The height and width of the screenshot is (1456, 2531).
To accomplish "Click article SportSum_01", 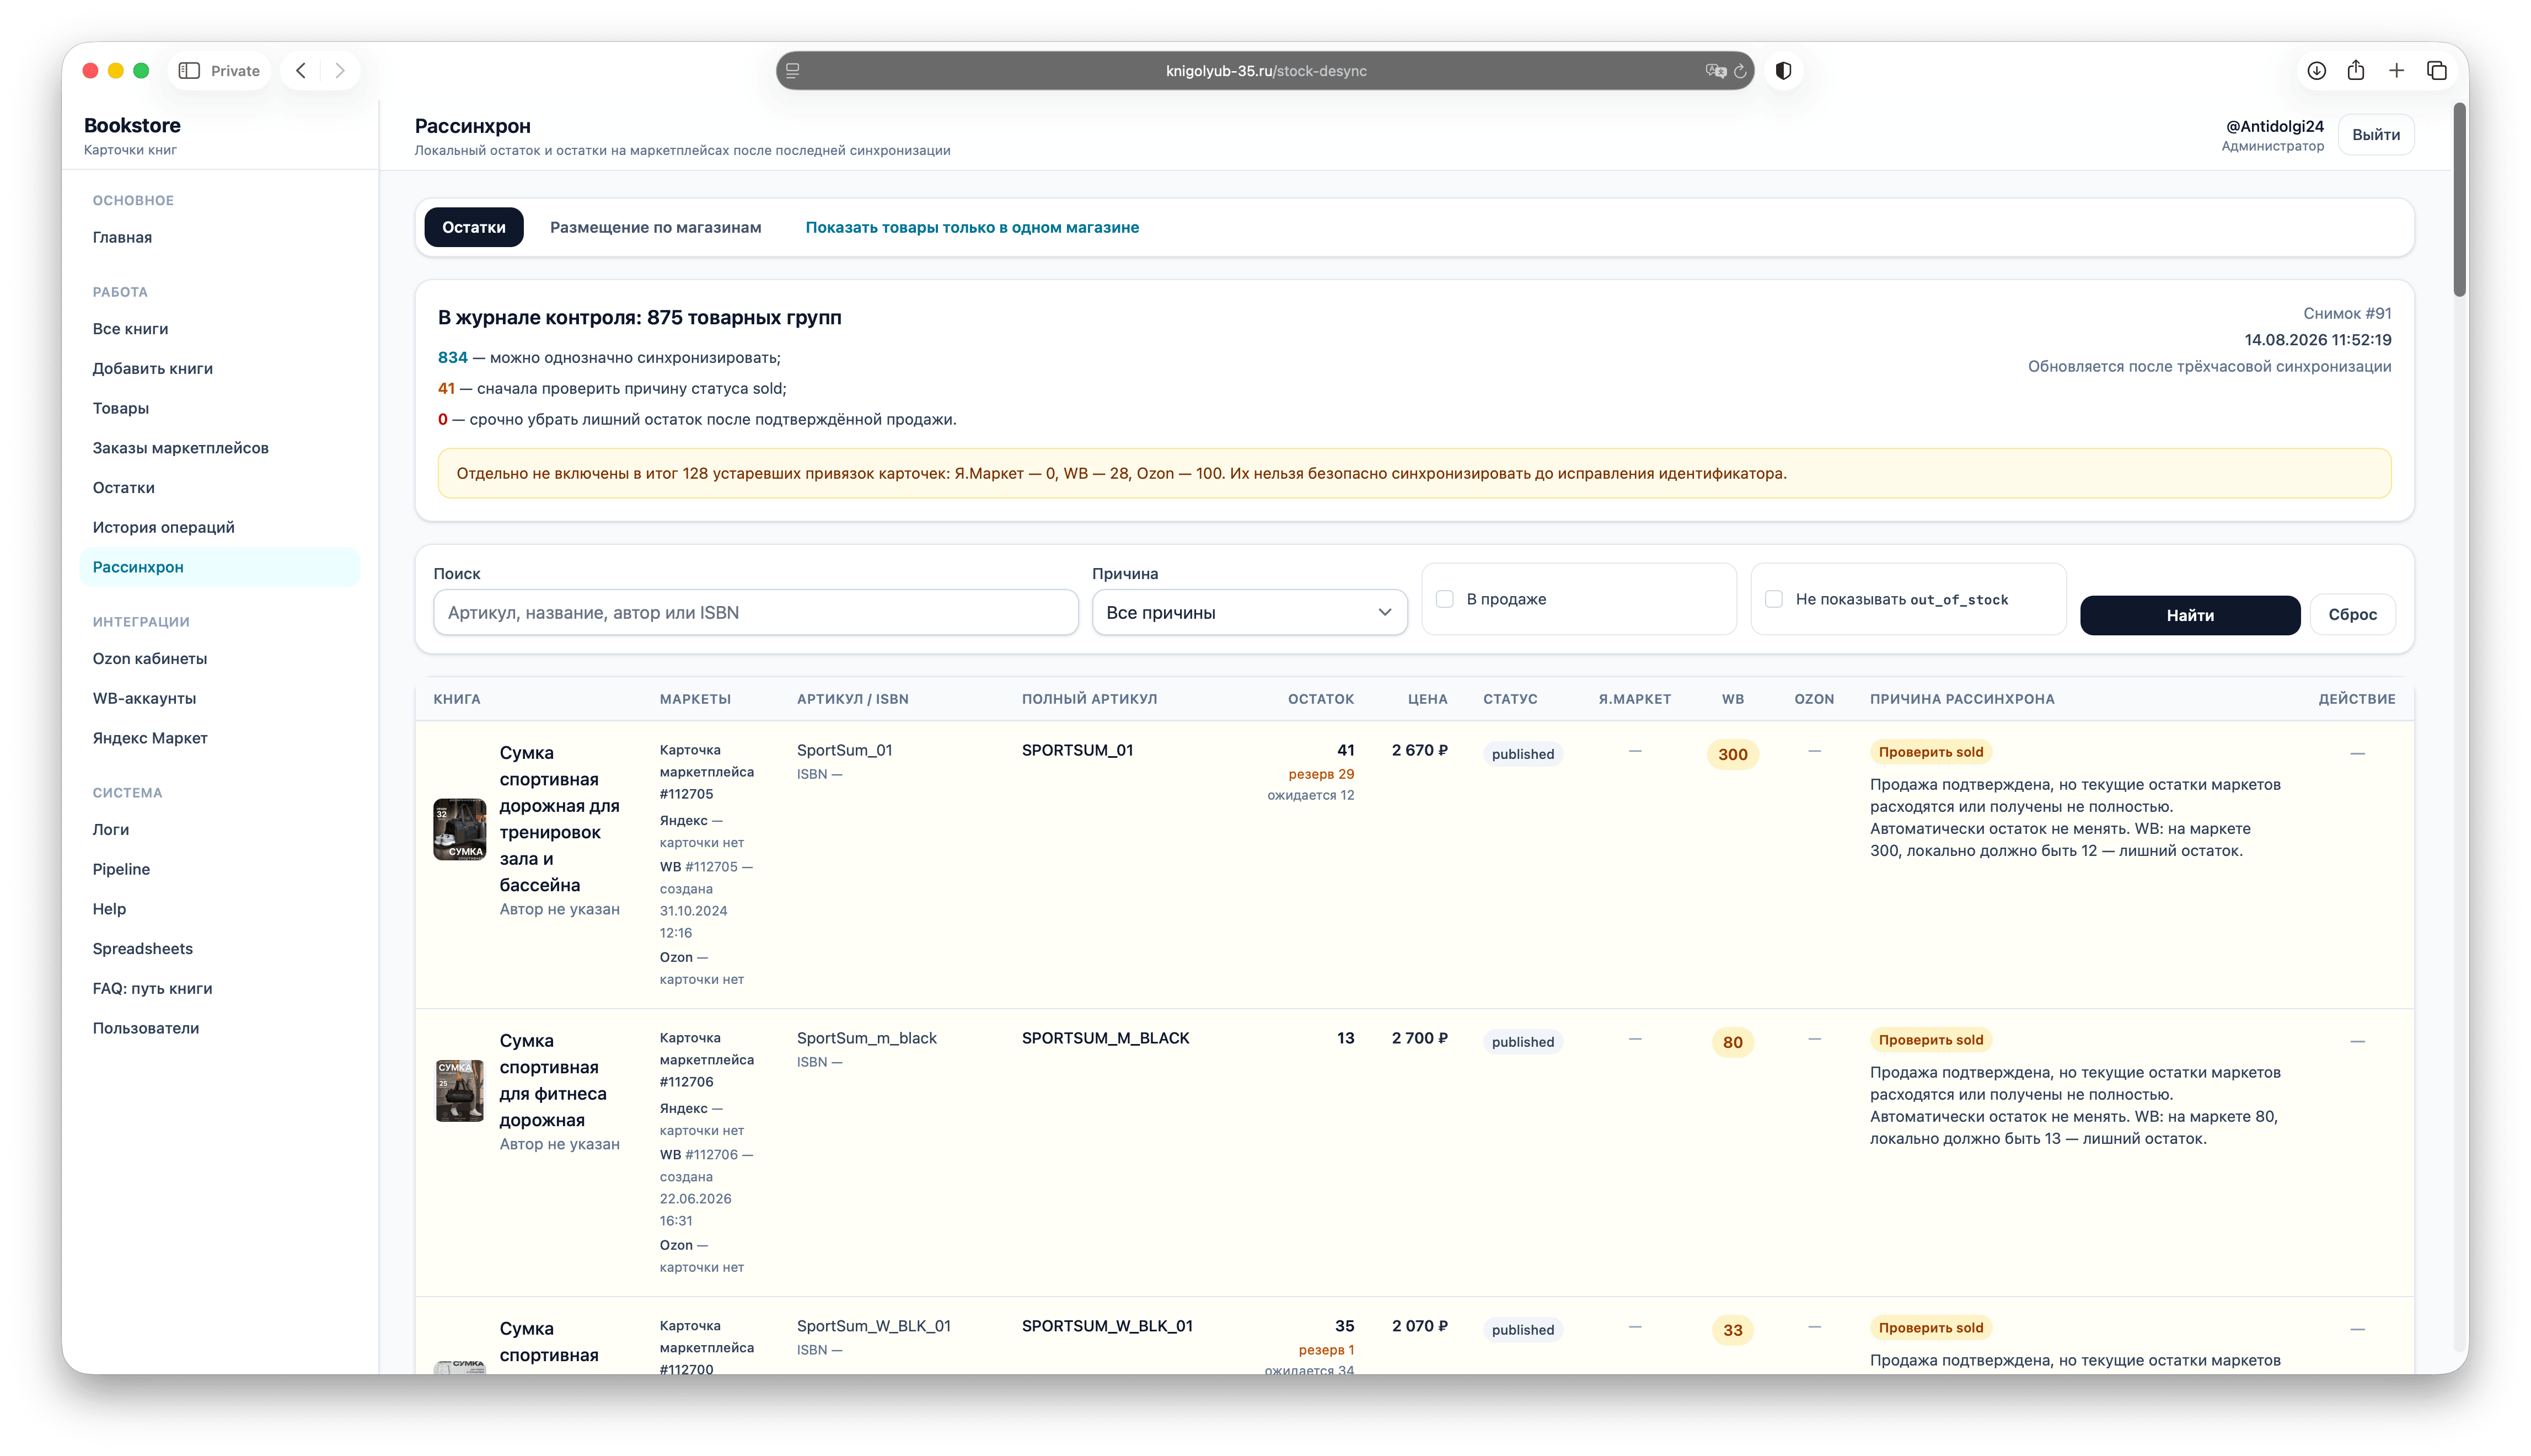I will click(845, 750).
